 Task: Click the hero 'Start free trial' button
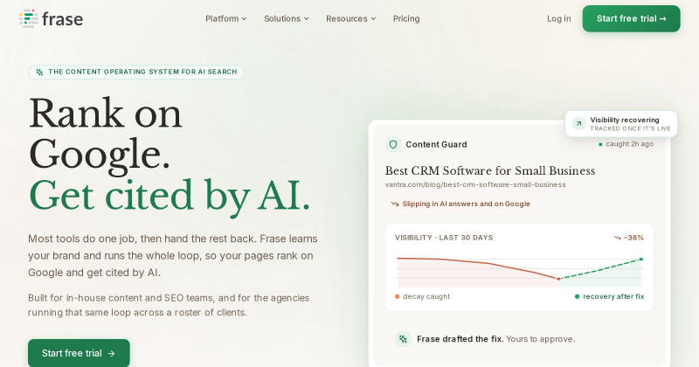[79, 353]
